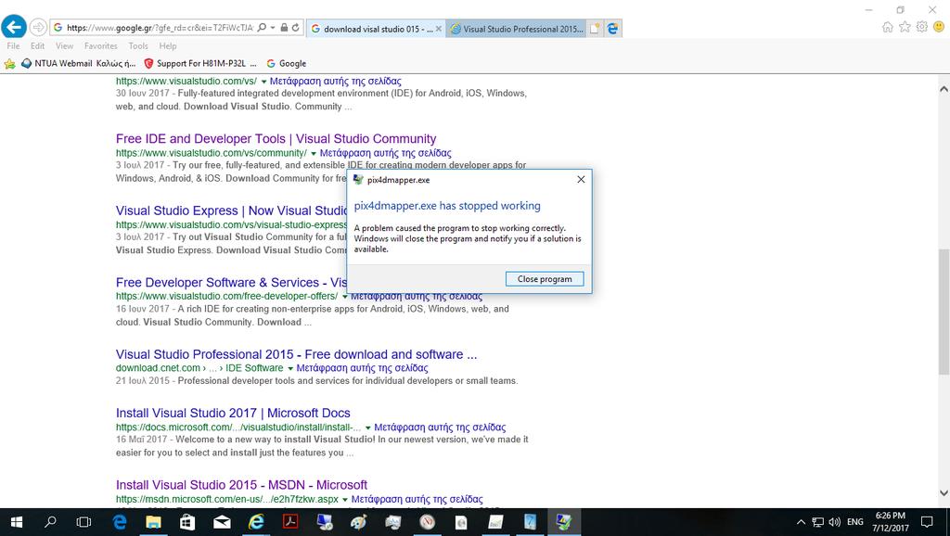Viewport: 950px width, 536px height.
Task: Click the Open Microsoft Edge button beside tabs
Action: (x=613, y=29)
